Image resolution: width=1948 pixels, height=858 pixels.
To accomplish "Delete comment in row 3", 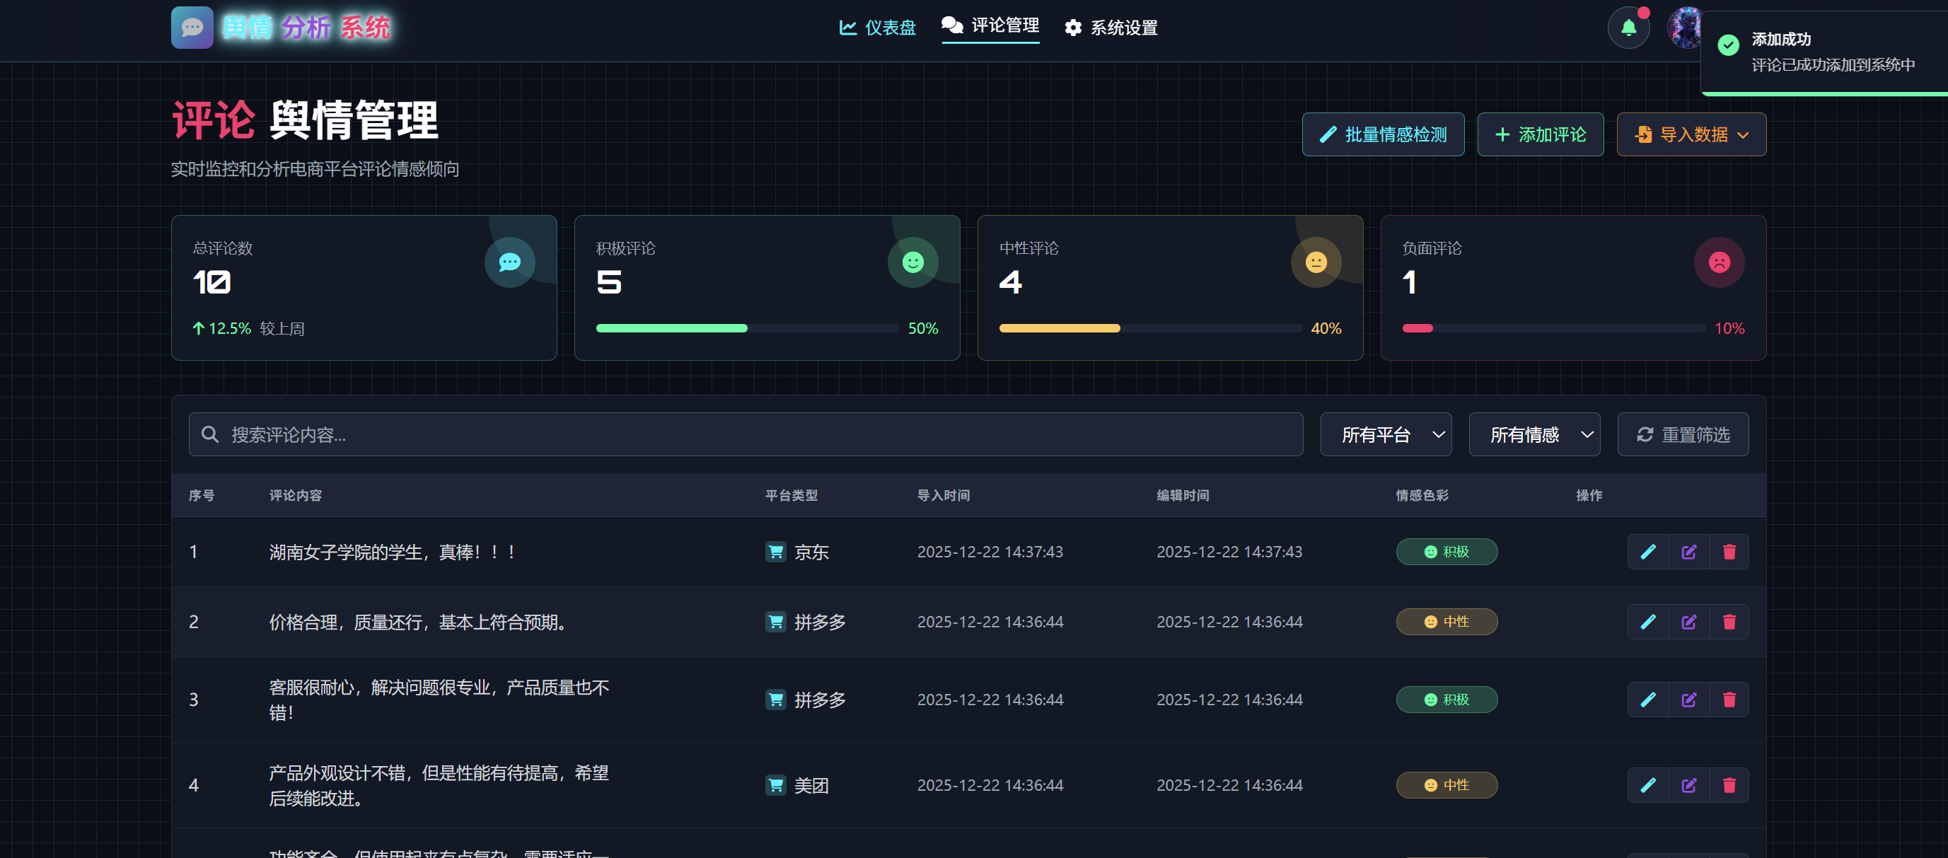I will pos(1729,700).
